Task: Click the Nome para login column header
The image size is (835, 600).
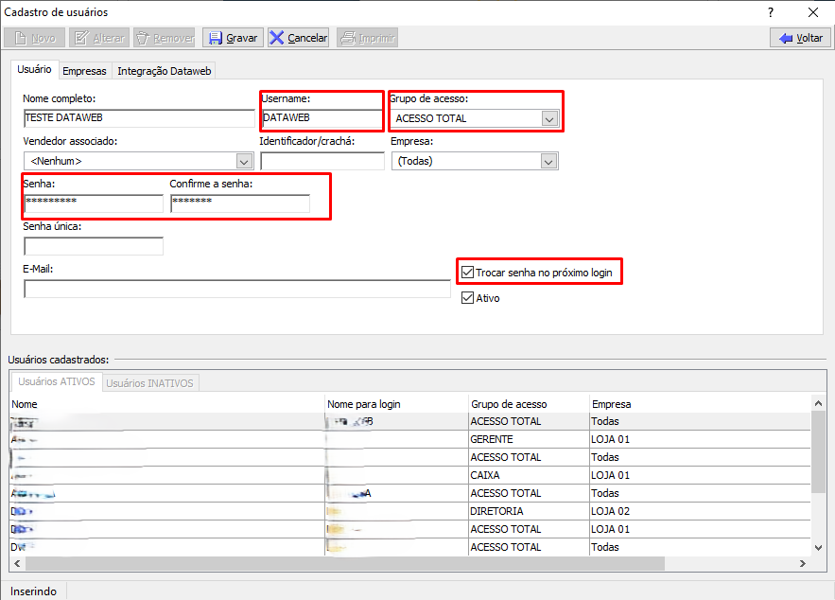Action: pos(396,404)
